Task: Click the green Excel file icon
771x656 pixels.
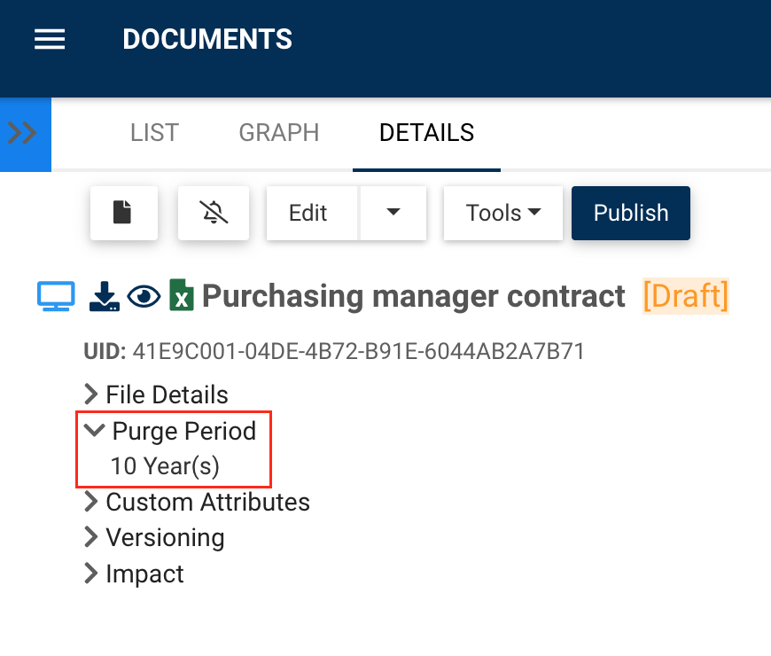Action: [182, 296]
